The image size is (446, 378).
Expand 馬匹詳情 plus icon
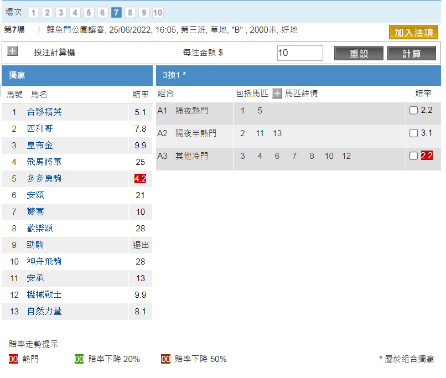point(277,94)
